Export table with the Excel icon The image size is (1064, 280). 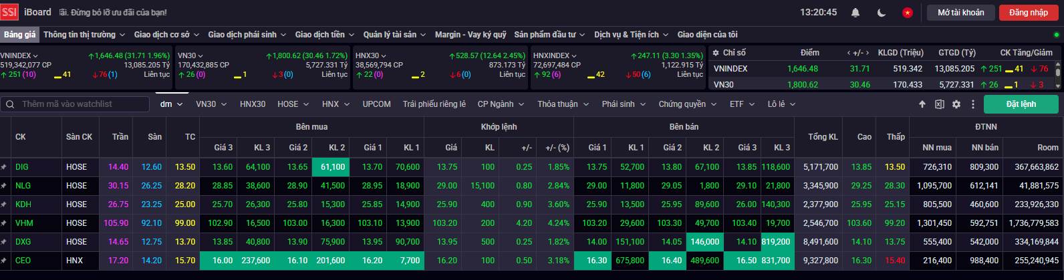tap(939, 104)
